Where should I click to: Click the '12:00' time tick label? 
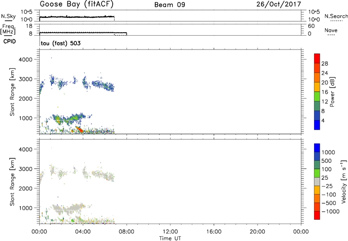coord(170,232)
